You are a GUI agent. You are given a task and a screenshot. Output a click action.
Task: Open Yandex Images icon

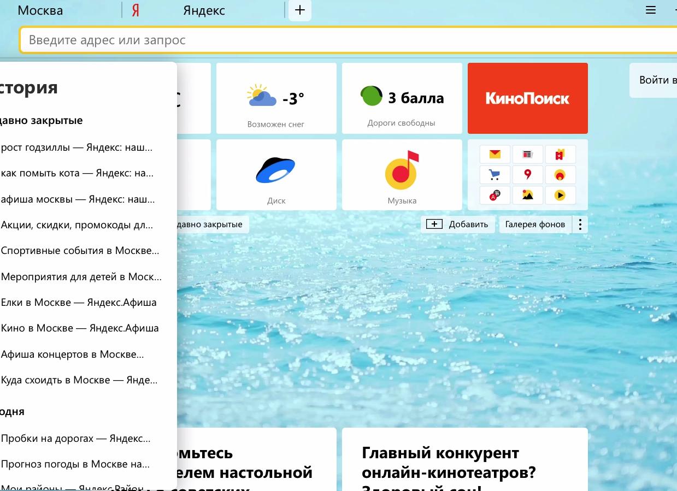click(527, 195)
